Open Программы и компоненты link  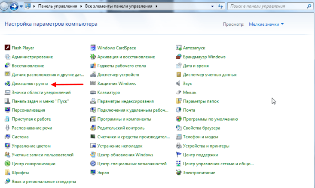point(124,119)
